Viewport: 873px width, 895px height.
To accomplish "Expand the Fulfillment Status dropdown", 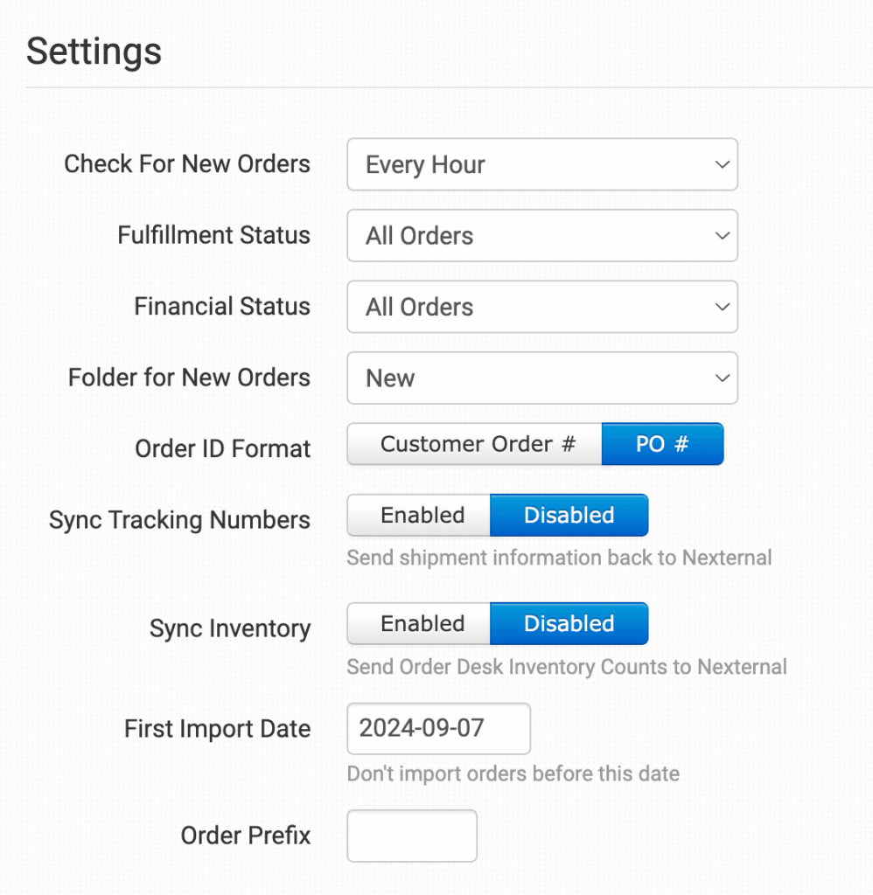I will [541, 236].
